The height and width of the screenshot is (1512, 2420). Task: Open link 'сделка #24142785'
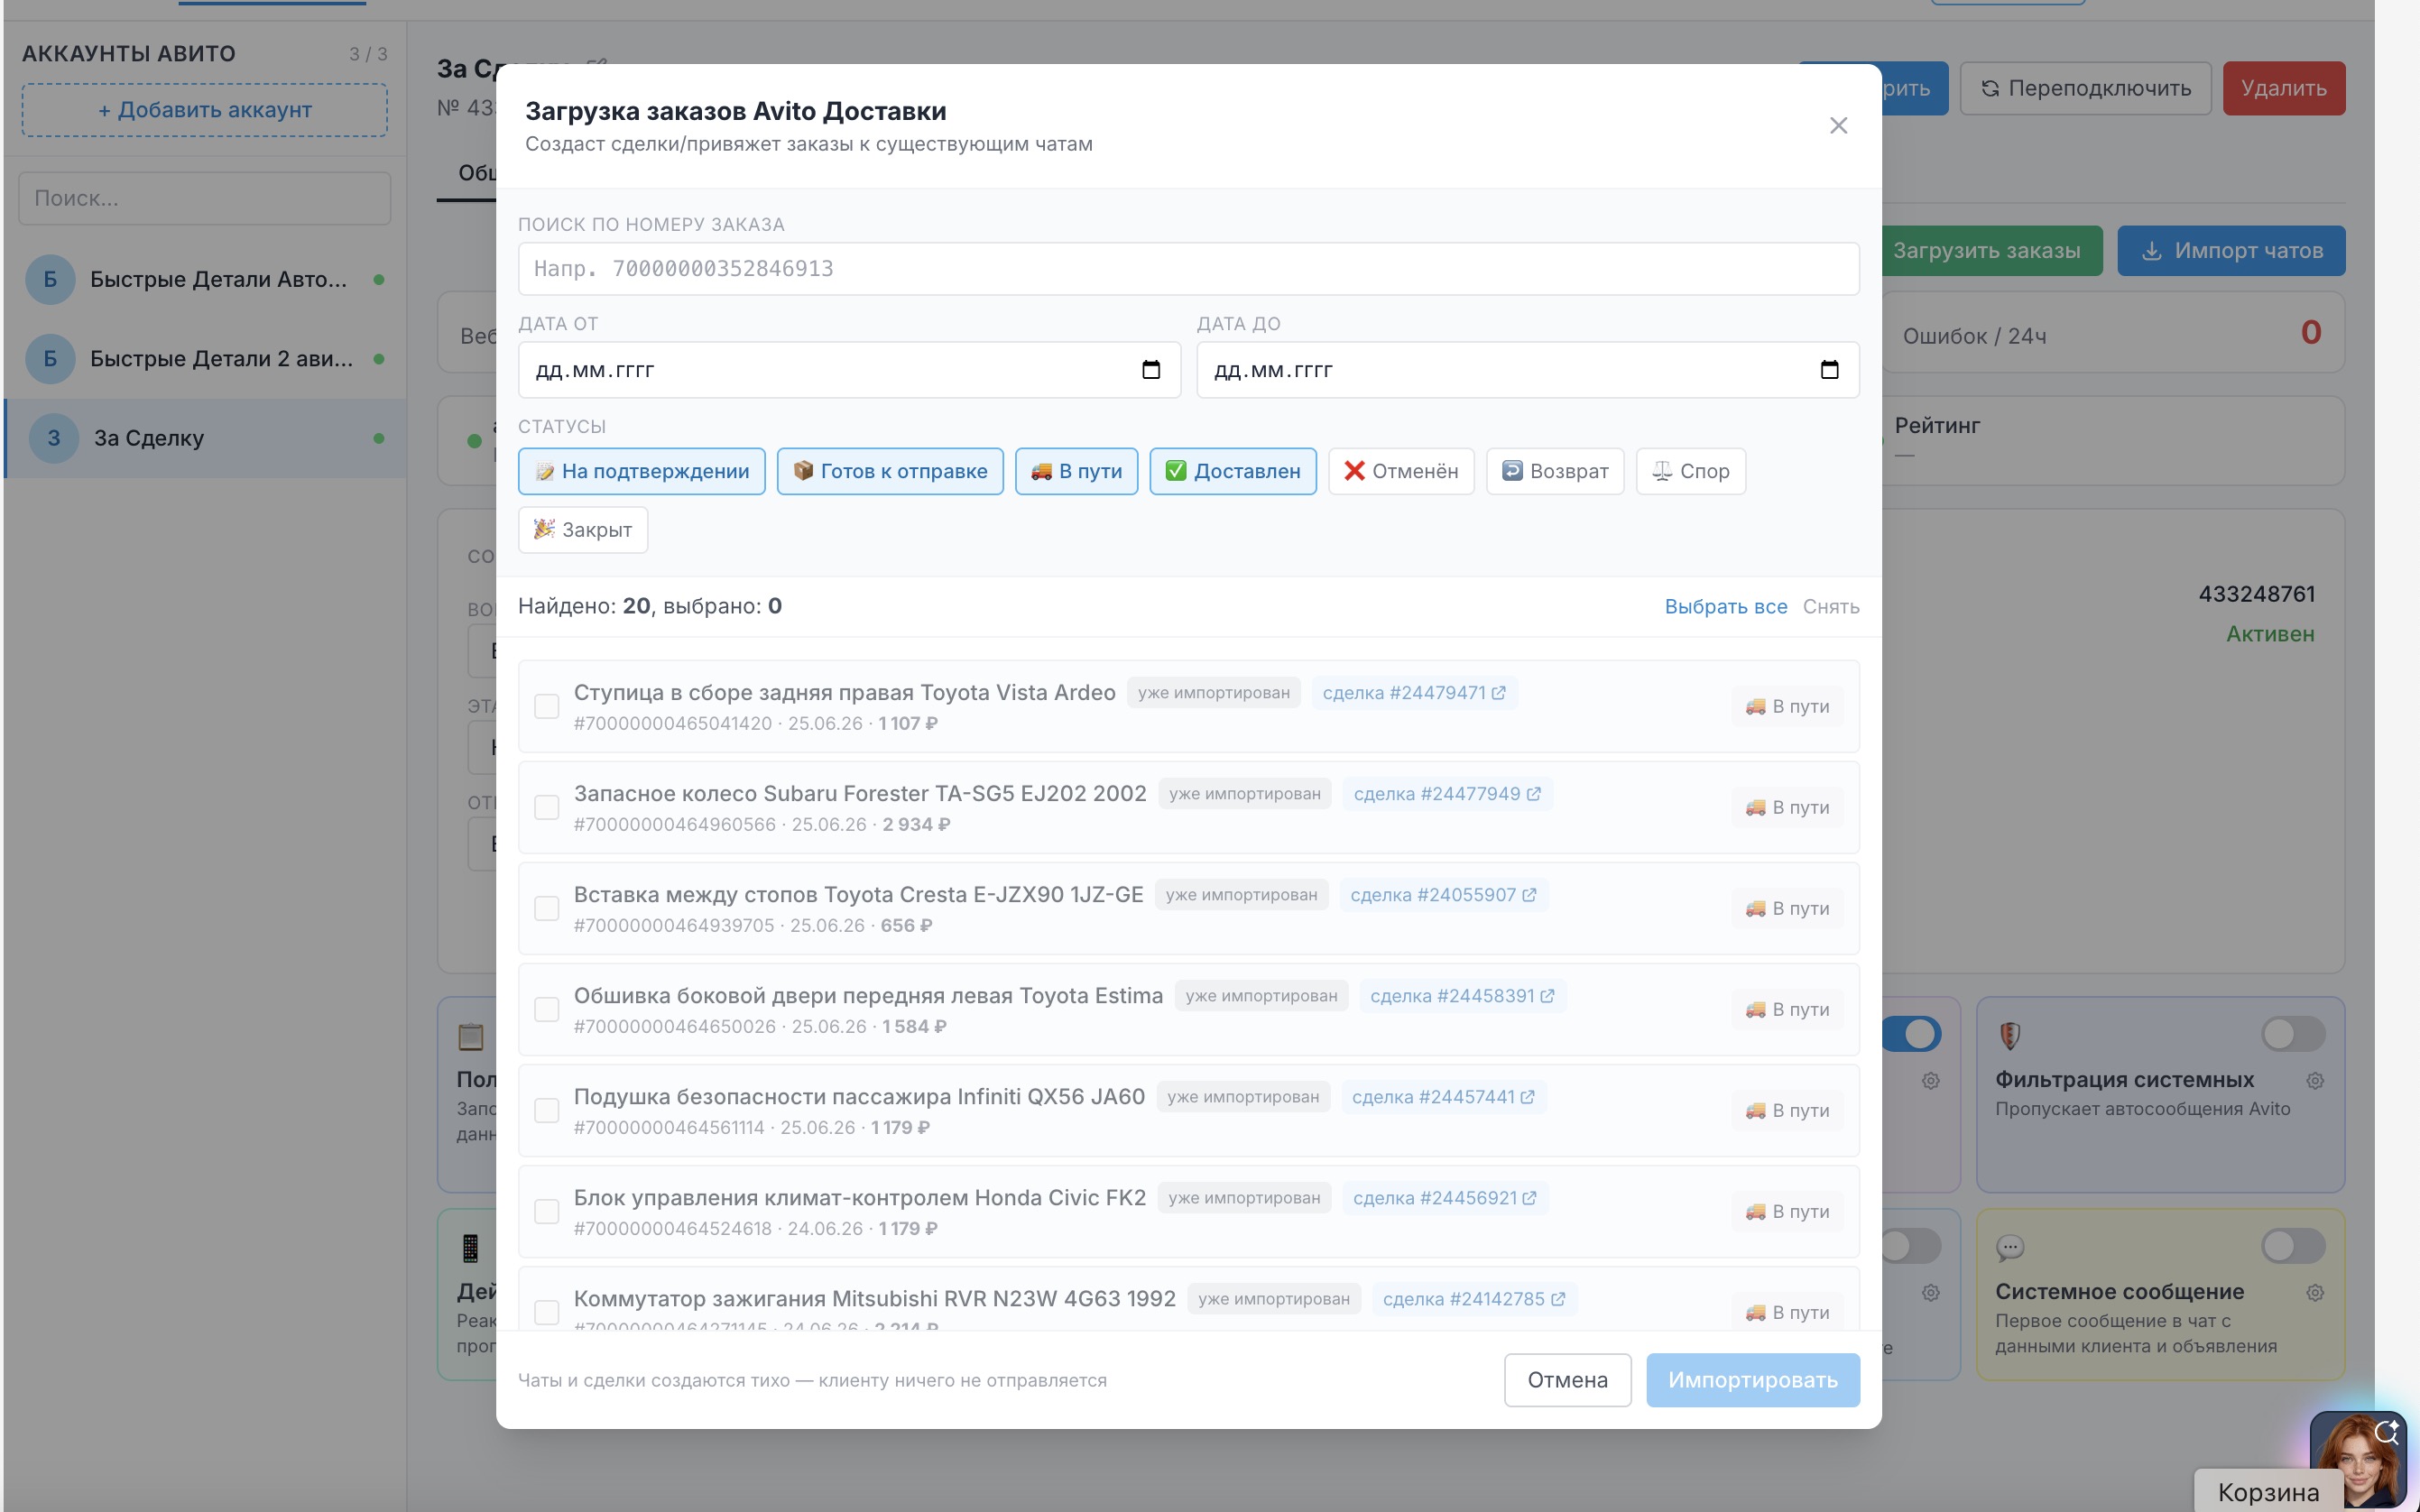pyautogui.click(x=1474, y=1299)
